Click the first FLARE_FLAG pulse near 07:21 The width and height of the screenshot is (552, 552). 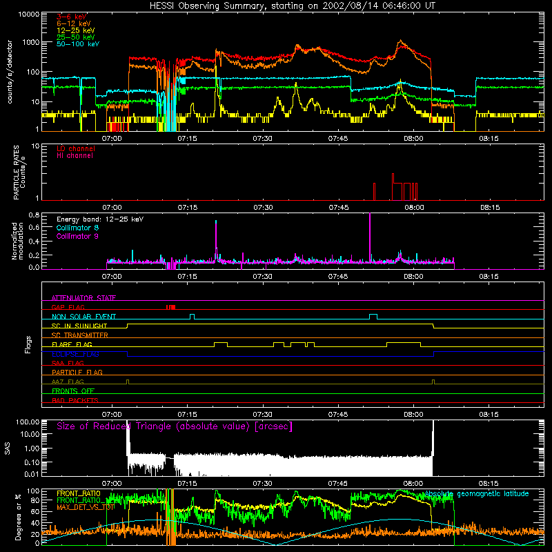(x=221, y=344)
